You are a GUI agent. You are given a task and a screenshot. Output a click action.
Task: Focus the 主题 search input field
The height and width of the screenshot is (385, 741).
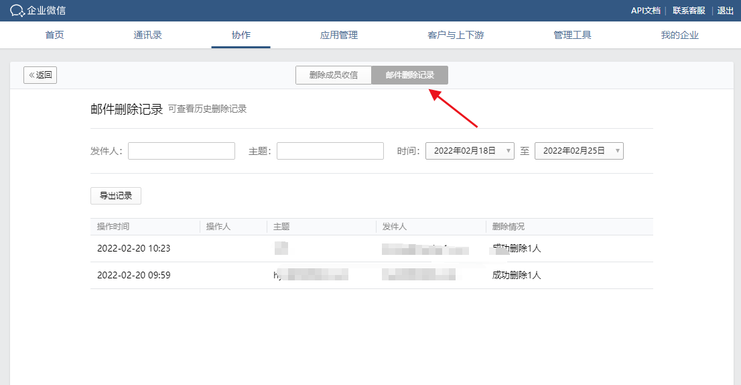[330, 151]
